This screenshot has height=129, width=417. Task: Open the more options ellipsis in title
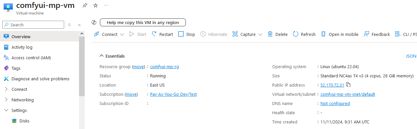106,5
